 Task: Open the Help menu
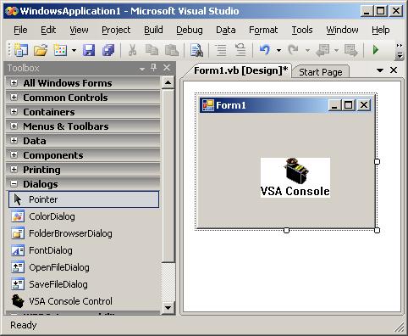[381, 30]
